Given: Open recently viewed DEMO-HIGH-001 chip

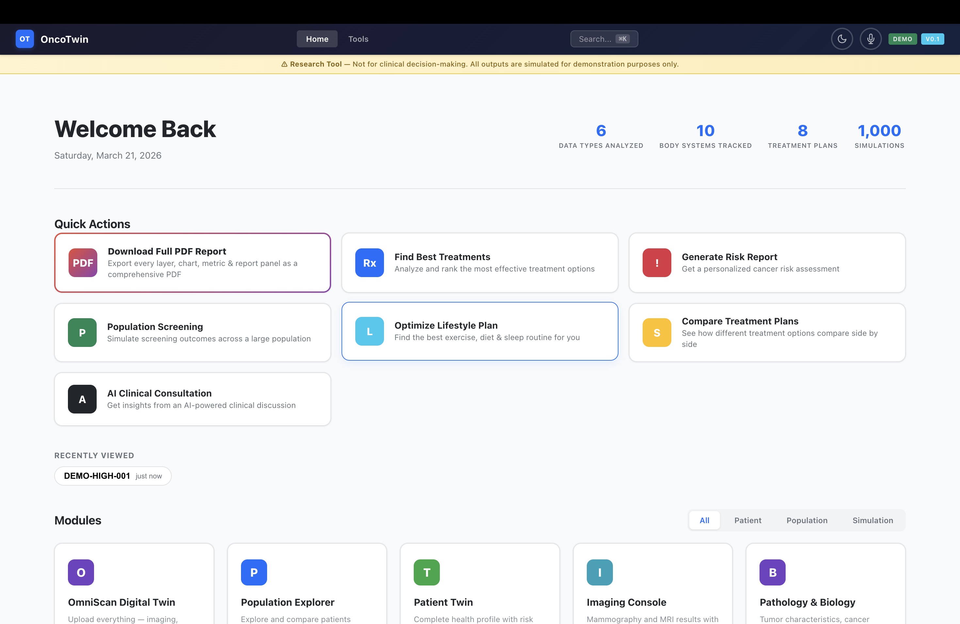Looking at the screenshot, I should (x=113, y=476).
